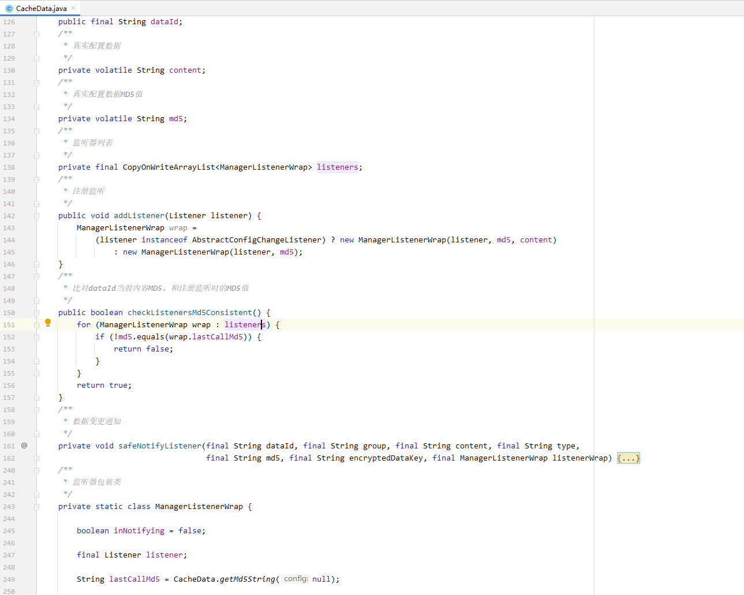
Task: Collapse the ManagerListenerWrap class fold marker
Action: click(36, 507)
